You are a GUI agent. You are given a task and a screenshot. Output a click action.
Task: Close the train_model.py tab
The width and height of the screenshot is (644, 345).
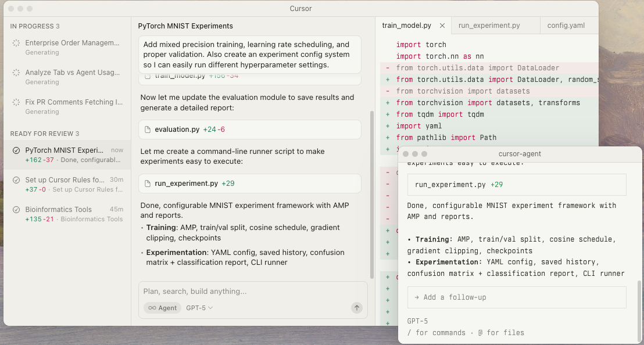442,26
